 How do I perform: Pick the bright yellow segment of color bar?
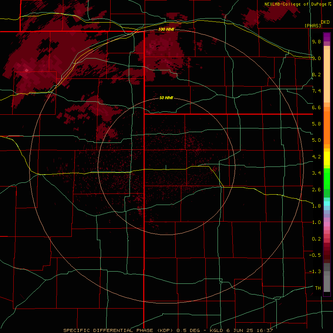point(327,158)
